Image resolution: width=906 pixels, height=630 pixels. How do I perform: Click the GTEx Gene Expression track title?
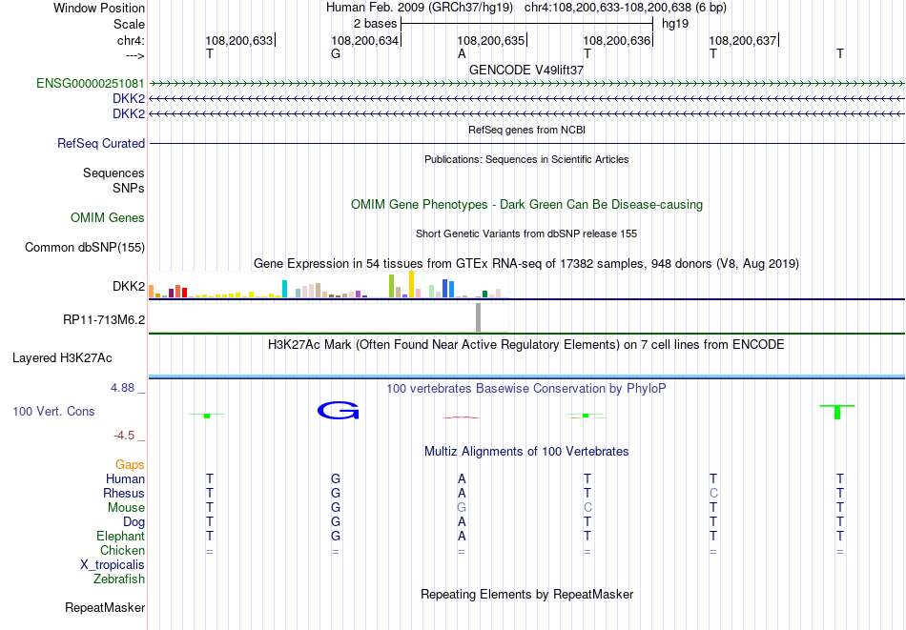(x=526, y=263)
